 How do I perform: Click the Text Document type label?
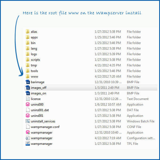click(x=138, y=99)
